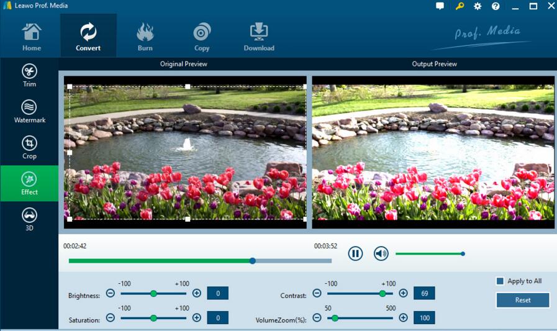Image resolution: width=557 pixels, height=331 pixels.
Task: Open the Trim tool in sidebar
Action: pyautogui.click(x=29, y=76)
